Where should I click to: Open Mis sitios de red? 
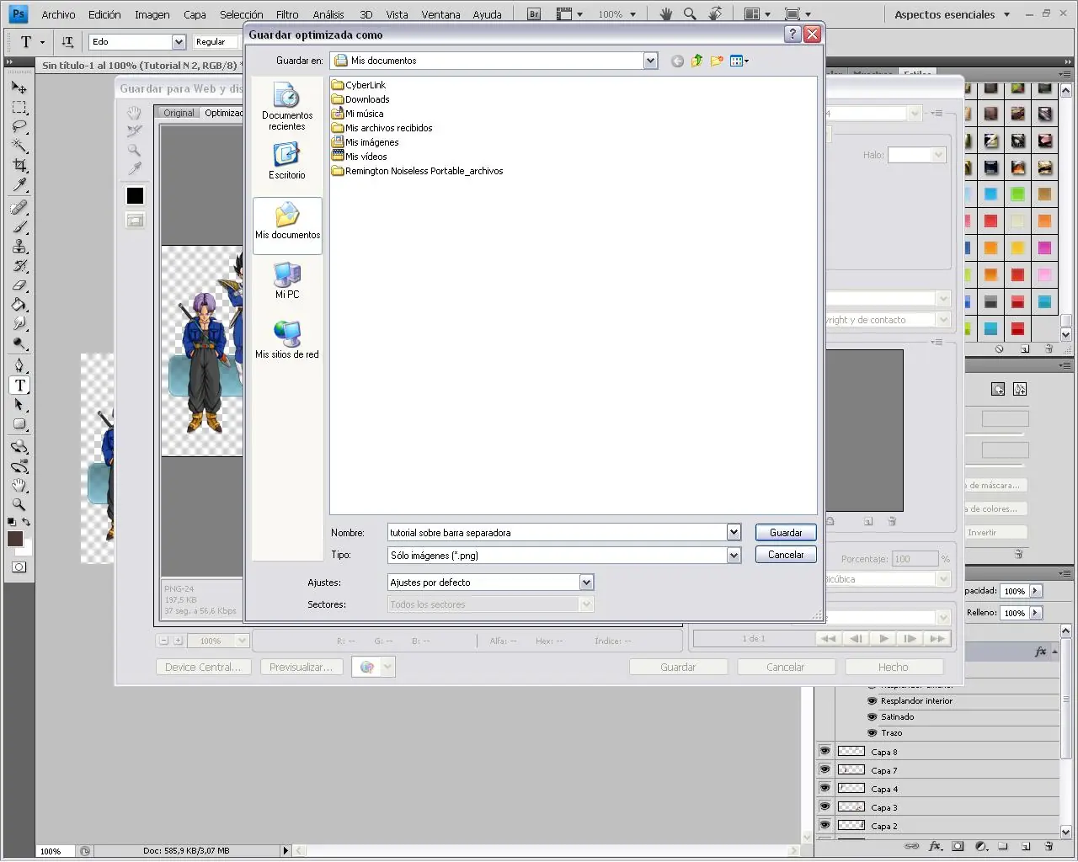pos(287,340)
